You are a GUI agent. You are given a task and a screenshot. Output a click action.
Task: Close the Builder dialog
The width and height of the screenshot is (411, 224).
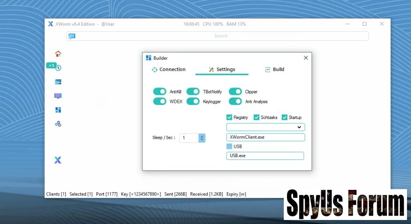coord(306,58)
